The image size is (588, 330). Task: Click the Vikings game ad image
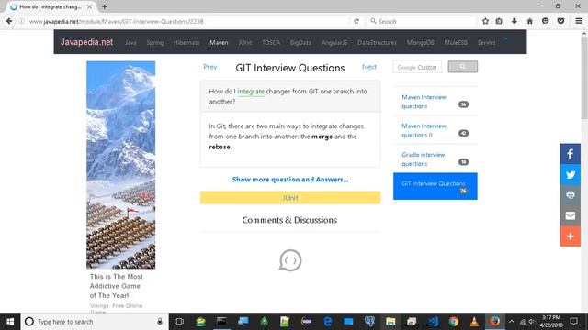tap(120, 165)
